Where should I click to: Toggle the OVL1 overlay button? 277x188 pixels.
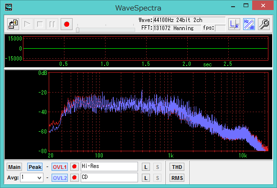[x=60, y=167]
